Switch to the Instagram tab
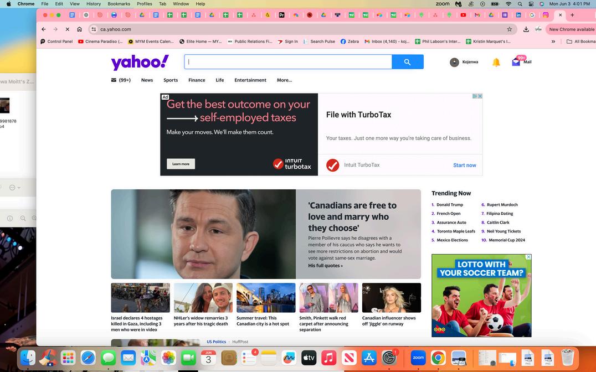Viewport: 596px width, 372px height. 546,15
